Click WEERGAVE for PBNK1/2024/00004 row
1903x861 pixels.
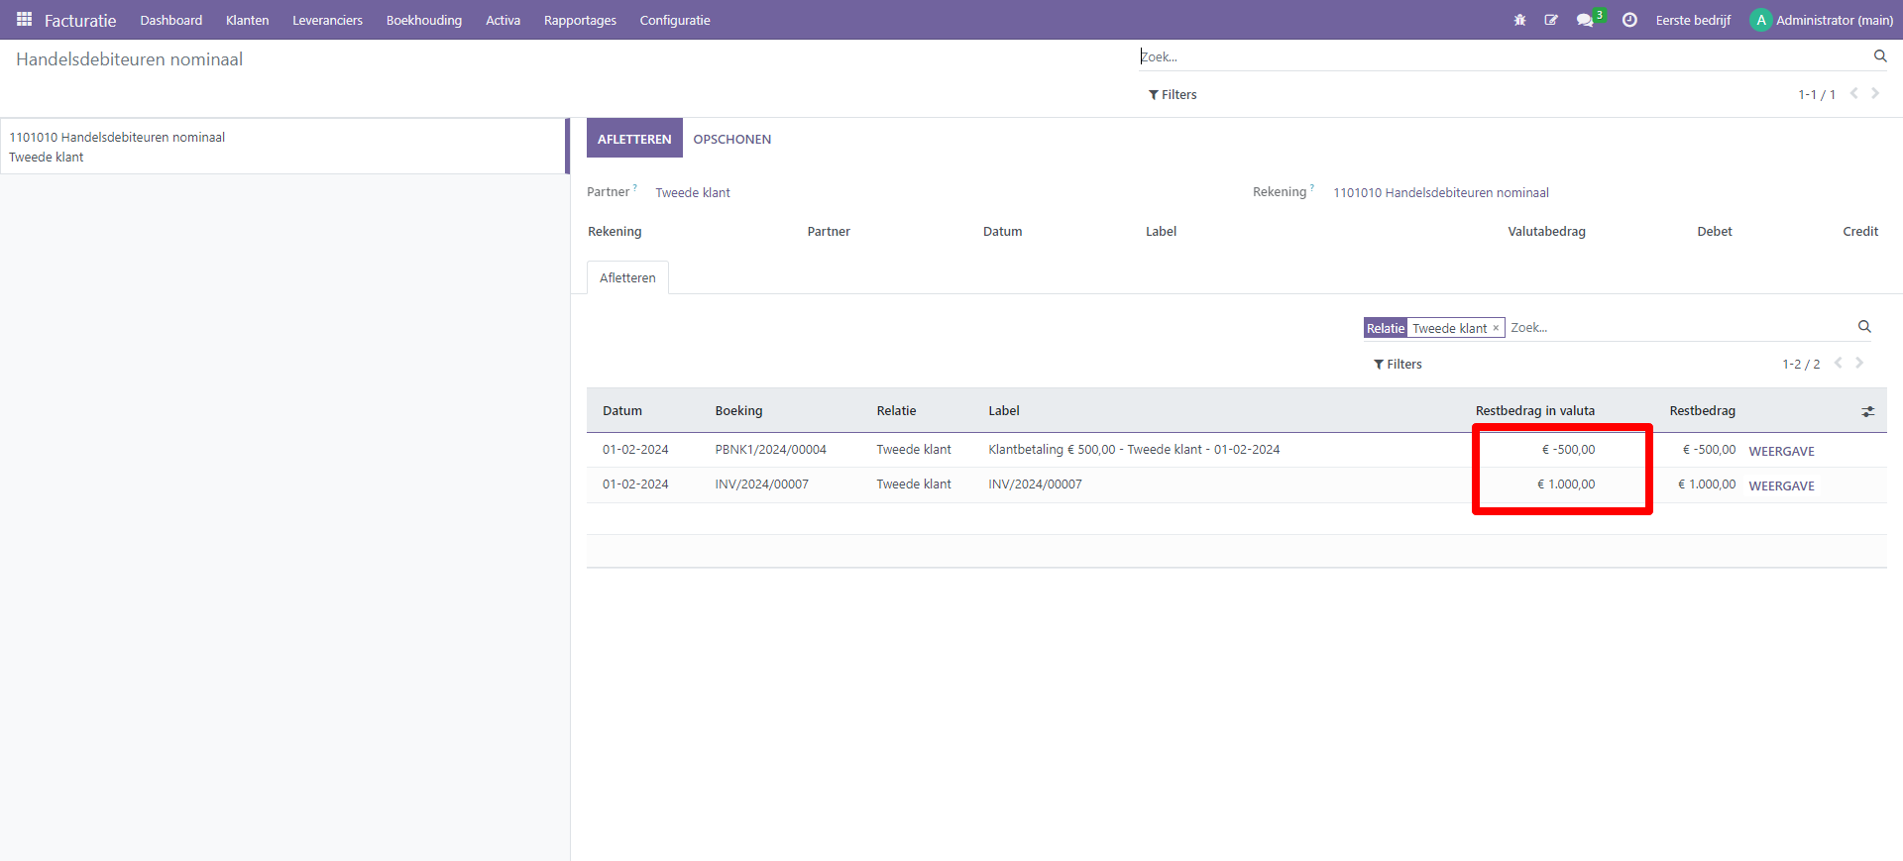1781,451
